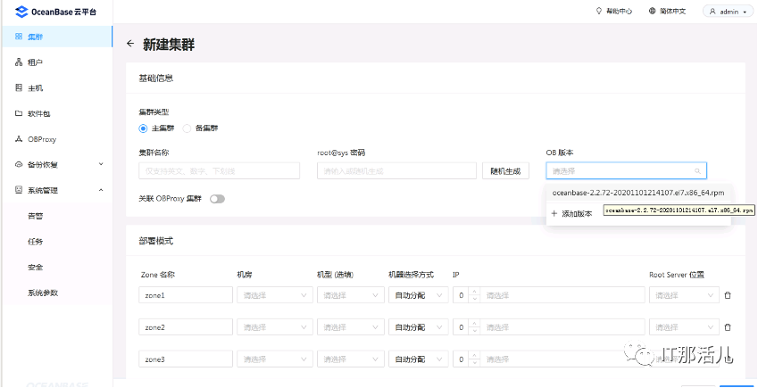
Task: Edit the zone2 name field
Action: [x=186, y=327]
